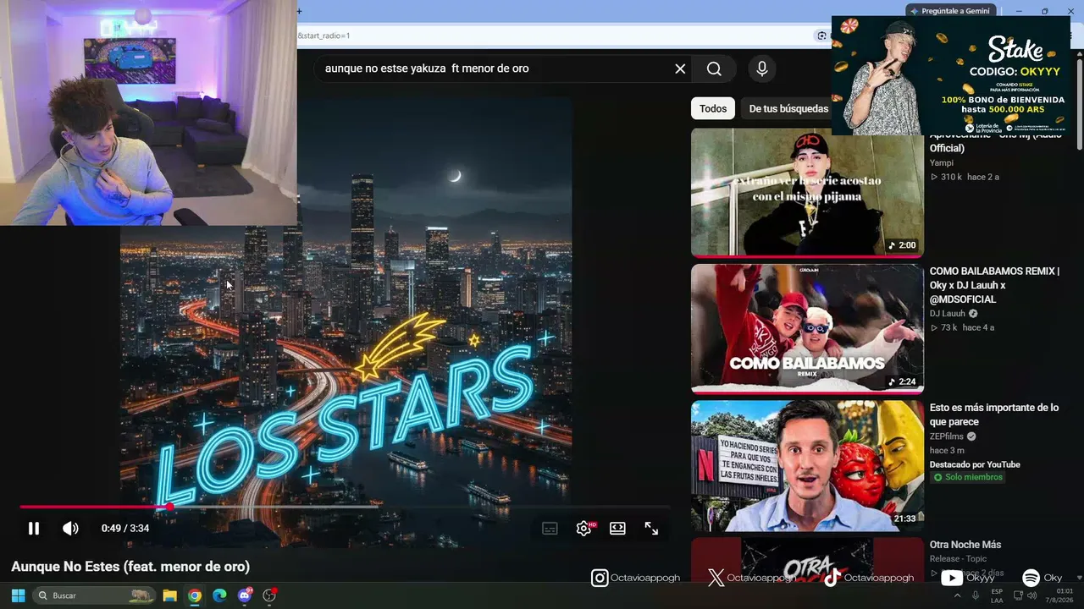
Task: Click the 0:49 / 3:34 time display
Action: 125,529
